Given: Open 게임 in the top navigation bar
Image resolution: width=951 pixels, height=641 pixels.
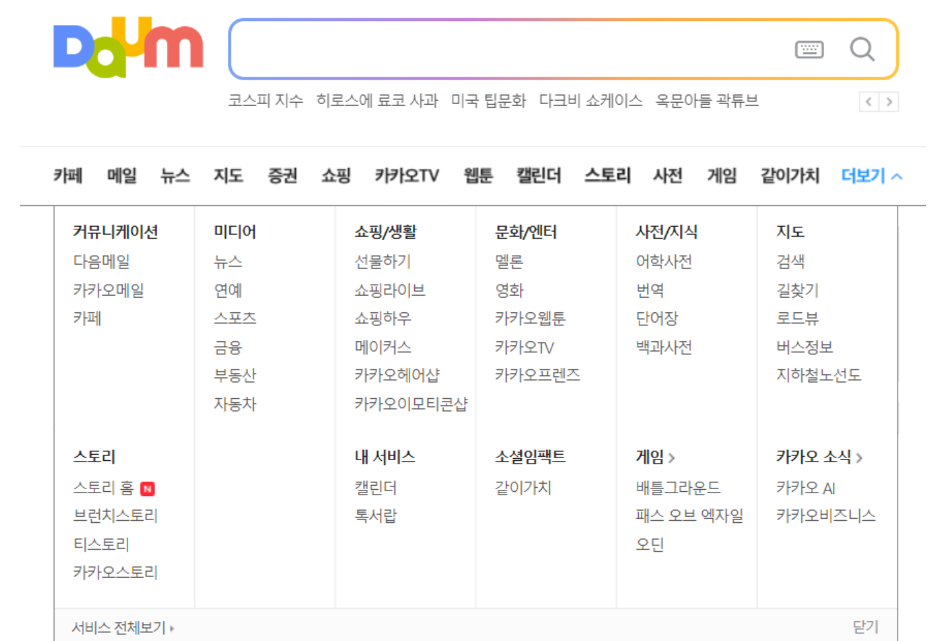Looking at the screenshot, I should 722,176.
